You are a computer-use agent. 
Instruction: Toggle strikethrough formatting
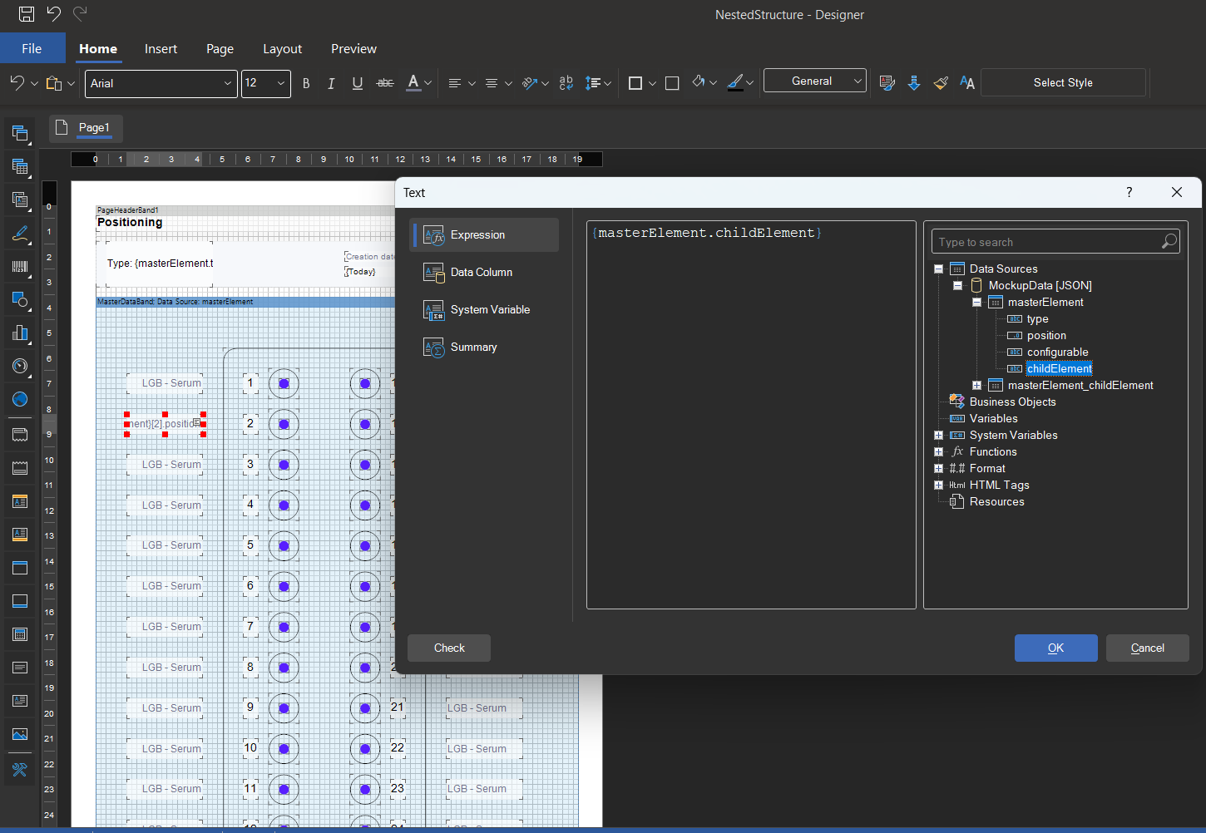tap(385, 83)
